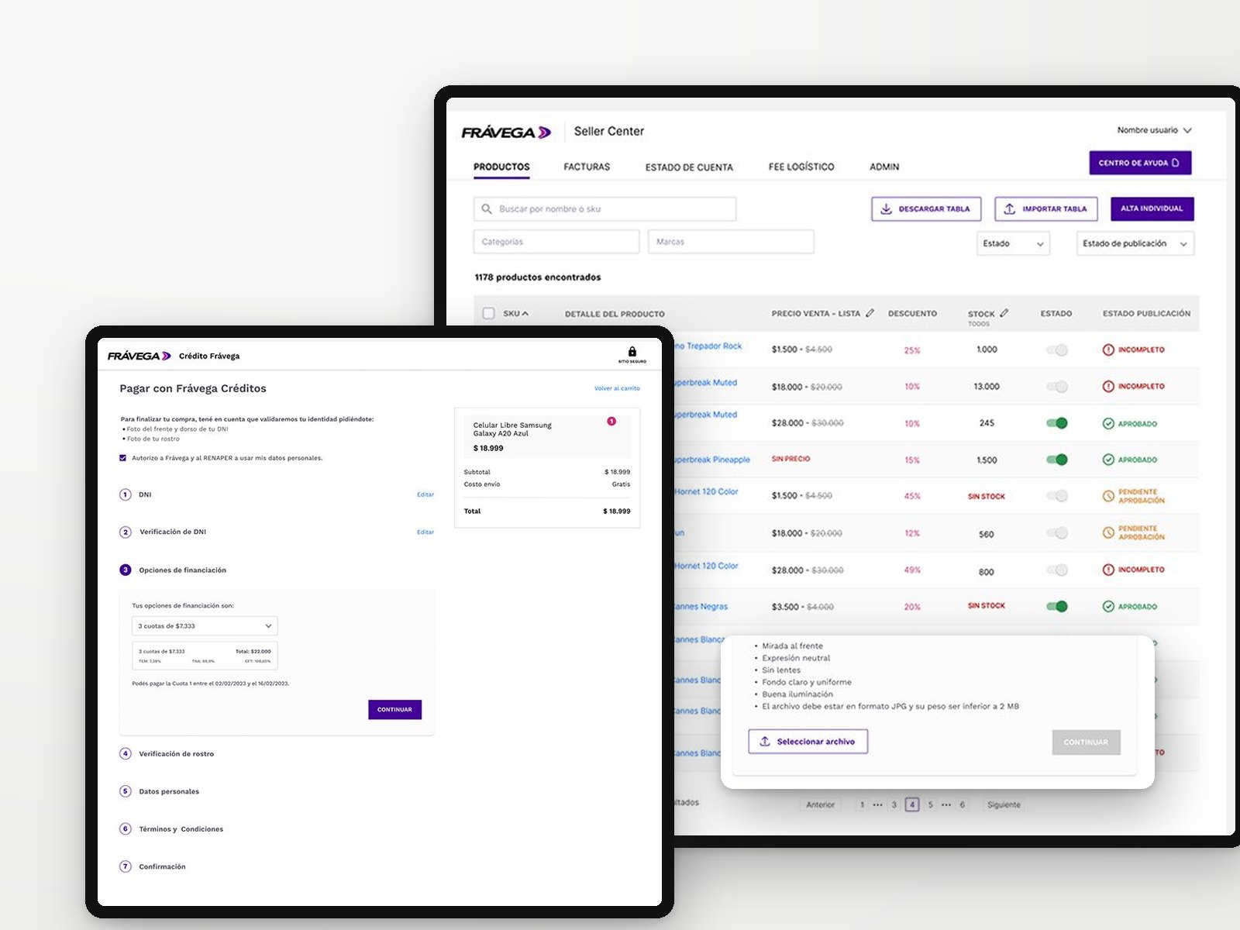Click the Seleccionar archivo button

pyautogui.click(x=808, y=742)
